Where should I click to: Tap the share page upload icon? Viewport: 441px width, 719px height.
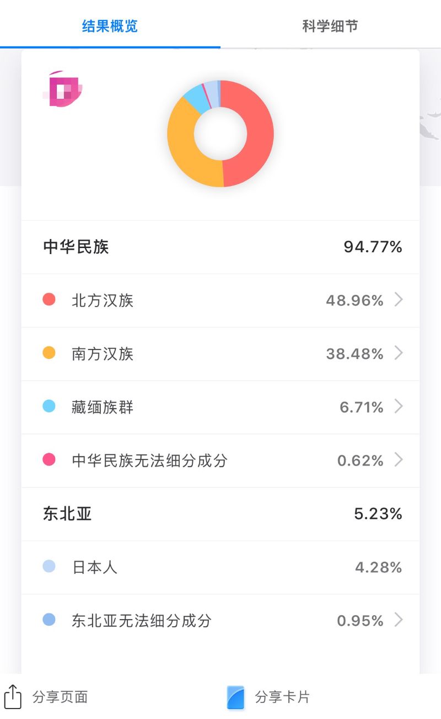point(13,696)
